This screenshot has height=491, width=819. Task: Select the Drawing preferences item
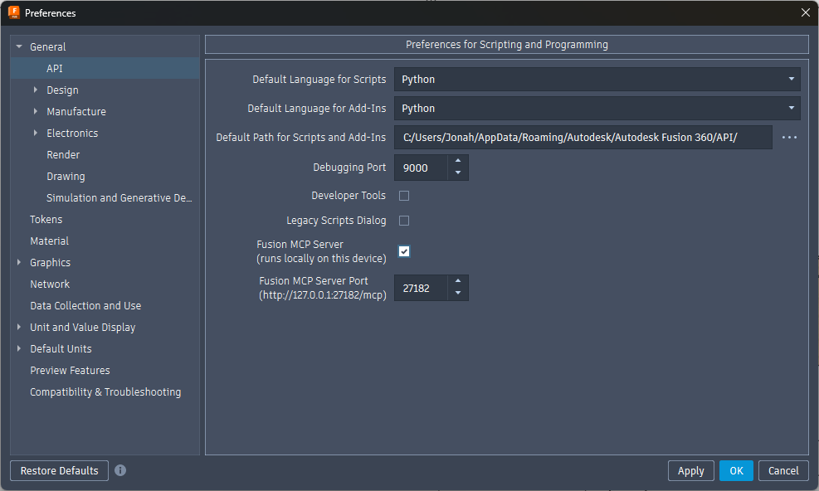[x=66, y=176]
